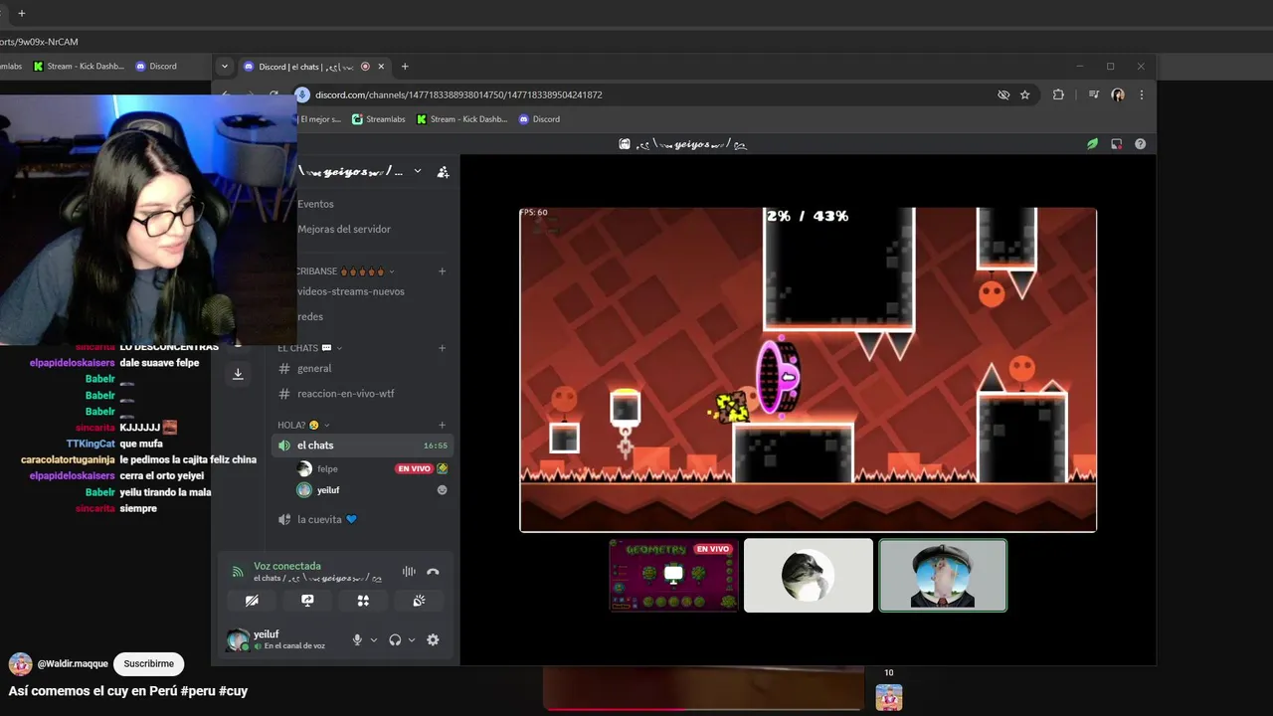
Task: Collapse the EL CHATS category
Action: tap(309, 348)
